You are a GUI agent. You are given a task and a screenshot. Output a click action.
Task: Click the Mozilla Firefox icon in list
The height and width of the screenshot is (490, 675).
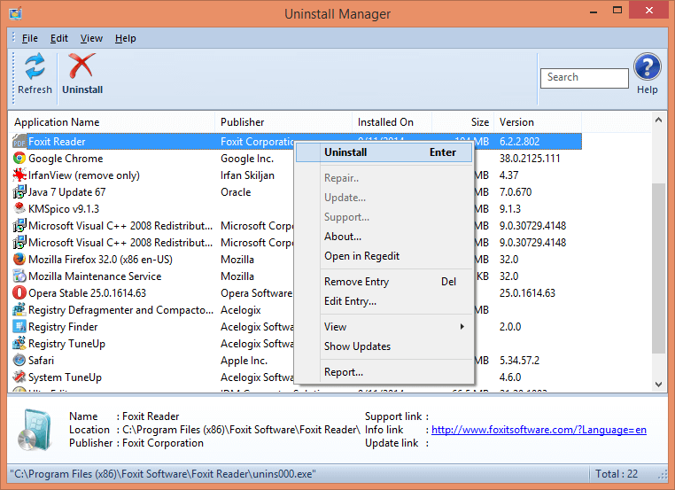pos(19,259)
